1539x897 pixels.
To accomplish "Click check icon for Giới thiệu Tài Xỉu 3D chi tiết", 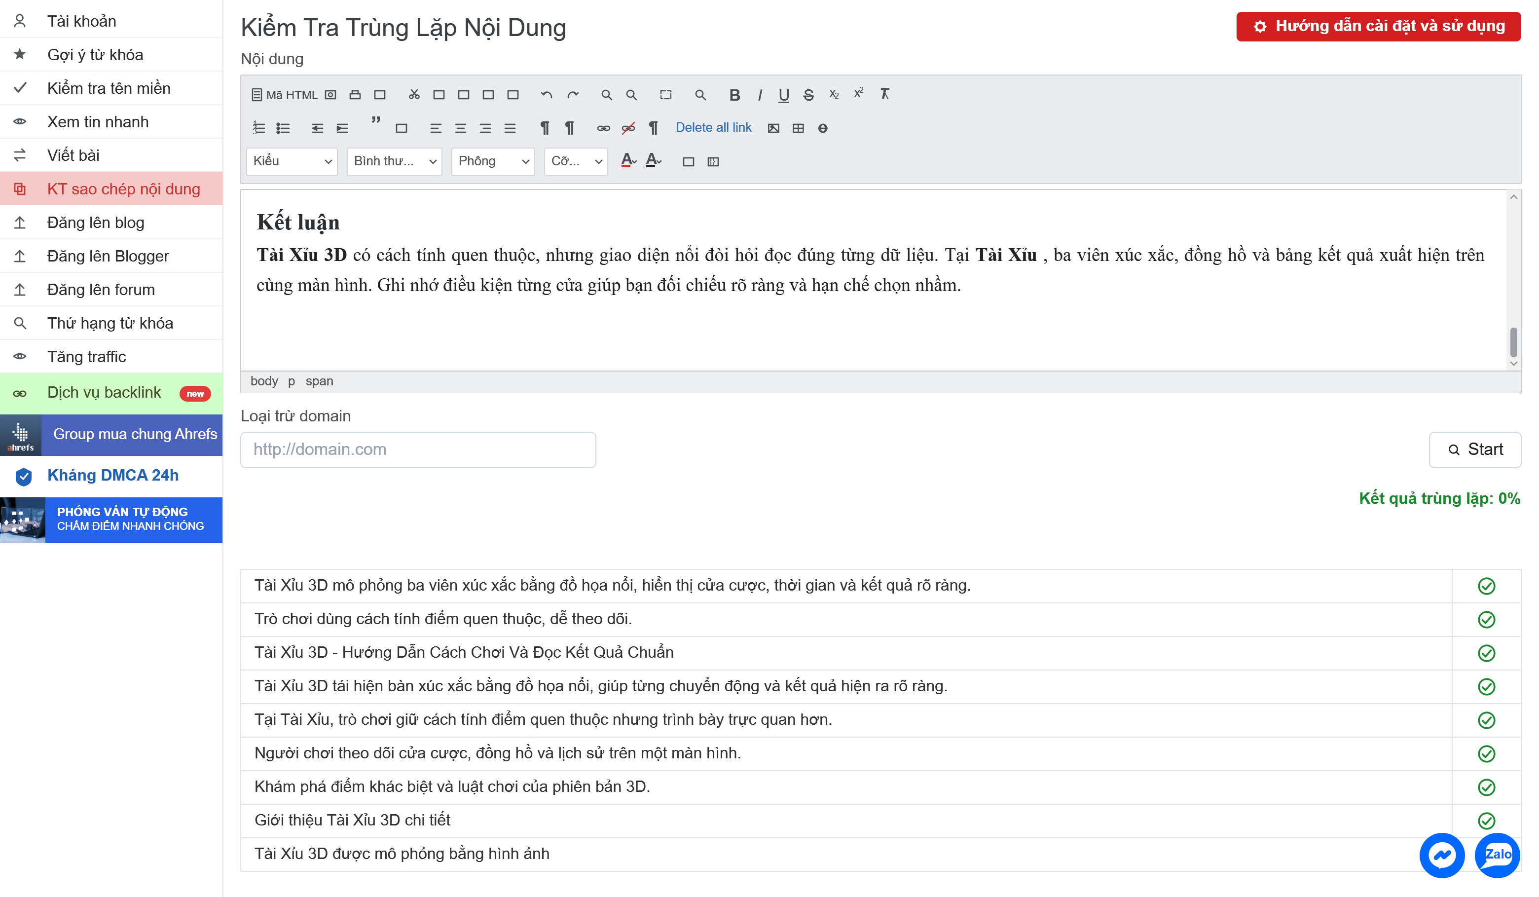I will coord(1486,820).
